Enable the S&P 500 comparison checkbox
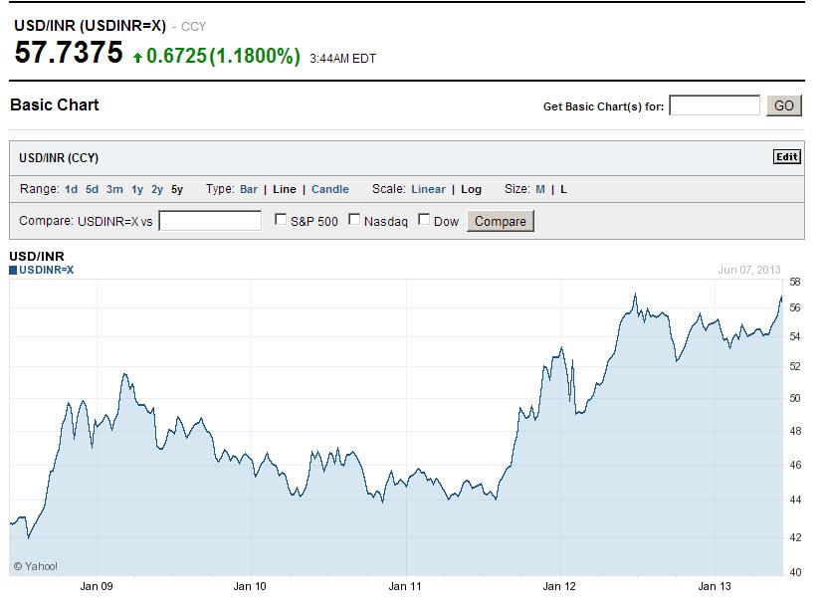This screenshot has height=604, width=825. point(281,220)
